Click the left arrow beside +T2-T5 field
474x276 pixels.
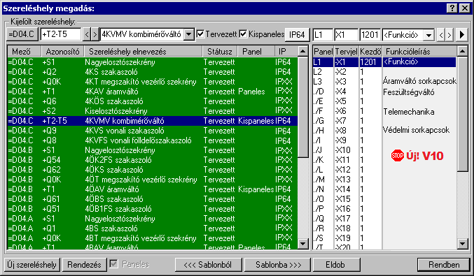[x=87, y=34]
